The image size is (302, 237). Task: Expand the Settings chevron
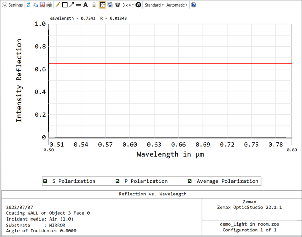(4, 5)
